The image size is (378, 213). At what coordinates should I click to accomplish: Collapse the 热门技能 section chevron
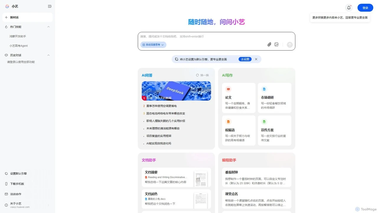[48, 27]
